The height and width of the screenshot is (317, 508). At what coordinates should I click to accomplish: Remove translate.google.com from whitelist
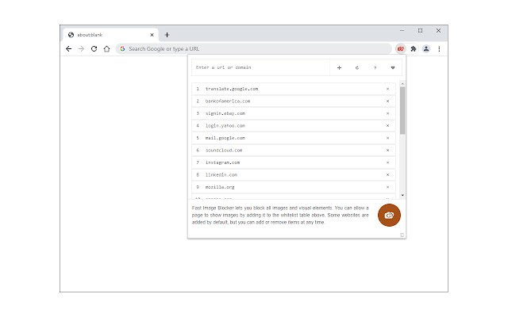[x=387, y=89]
